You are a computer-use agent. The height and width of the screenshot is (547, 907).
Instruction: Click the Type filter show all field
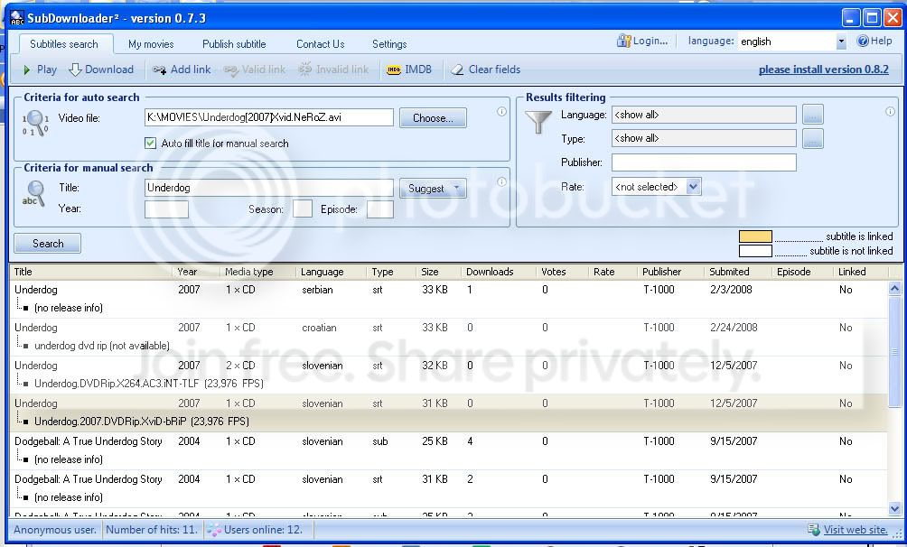click(704, 138)
